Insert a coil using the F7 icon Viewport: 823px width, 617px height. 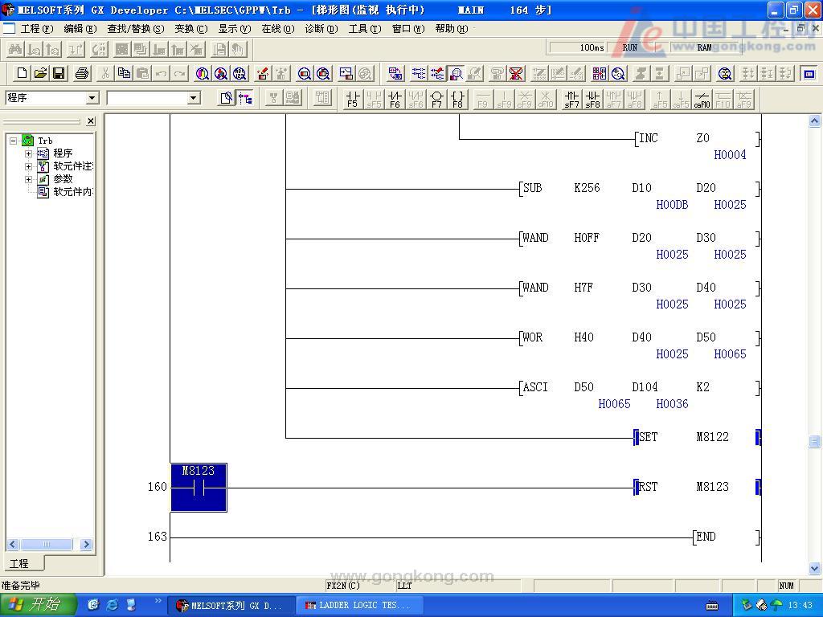[x=436, y=99]
